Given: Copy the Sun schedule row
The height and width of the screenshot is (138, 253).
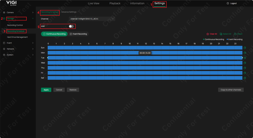Looking at the screenshot, I should (245, 48).
